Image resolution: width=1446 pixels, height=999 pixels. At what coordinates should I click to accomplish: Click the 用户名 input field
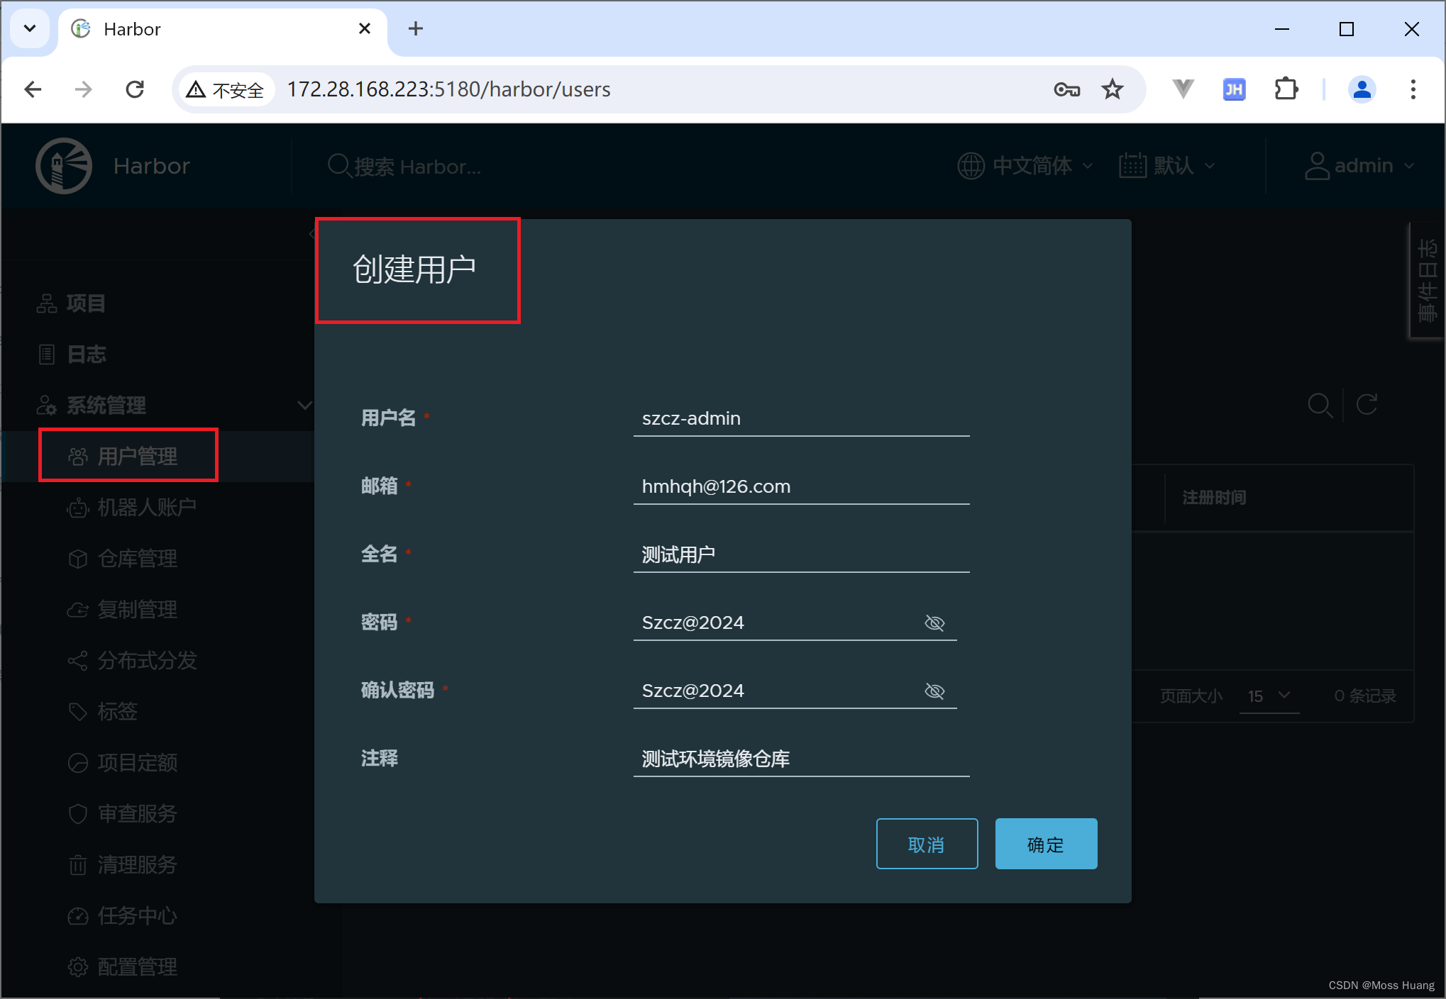(x=801, y=419)
